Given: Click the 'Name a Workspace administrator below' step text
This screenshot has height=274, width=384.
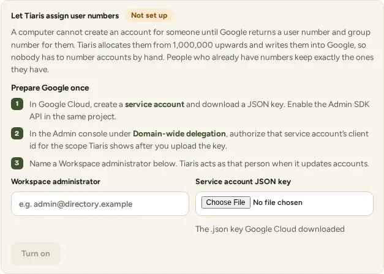Looking at the screenshot, I should [x=199, y=163].
